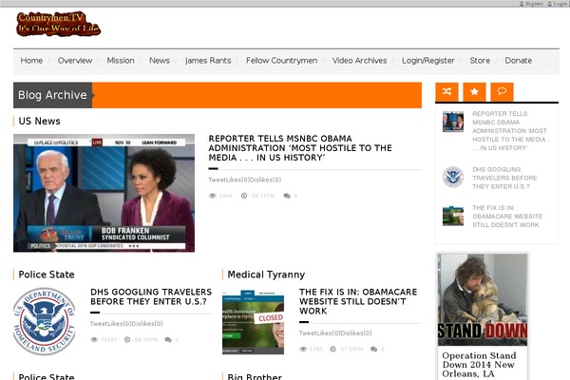
Task: Open the Big Brother category heading
Action: pyautogui.click(x=255, y=377)
